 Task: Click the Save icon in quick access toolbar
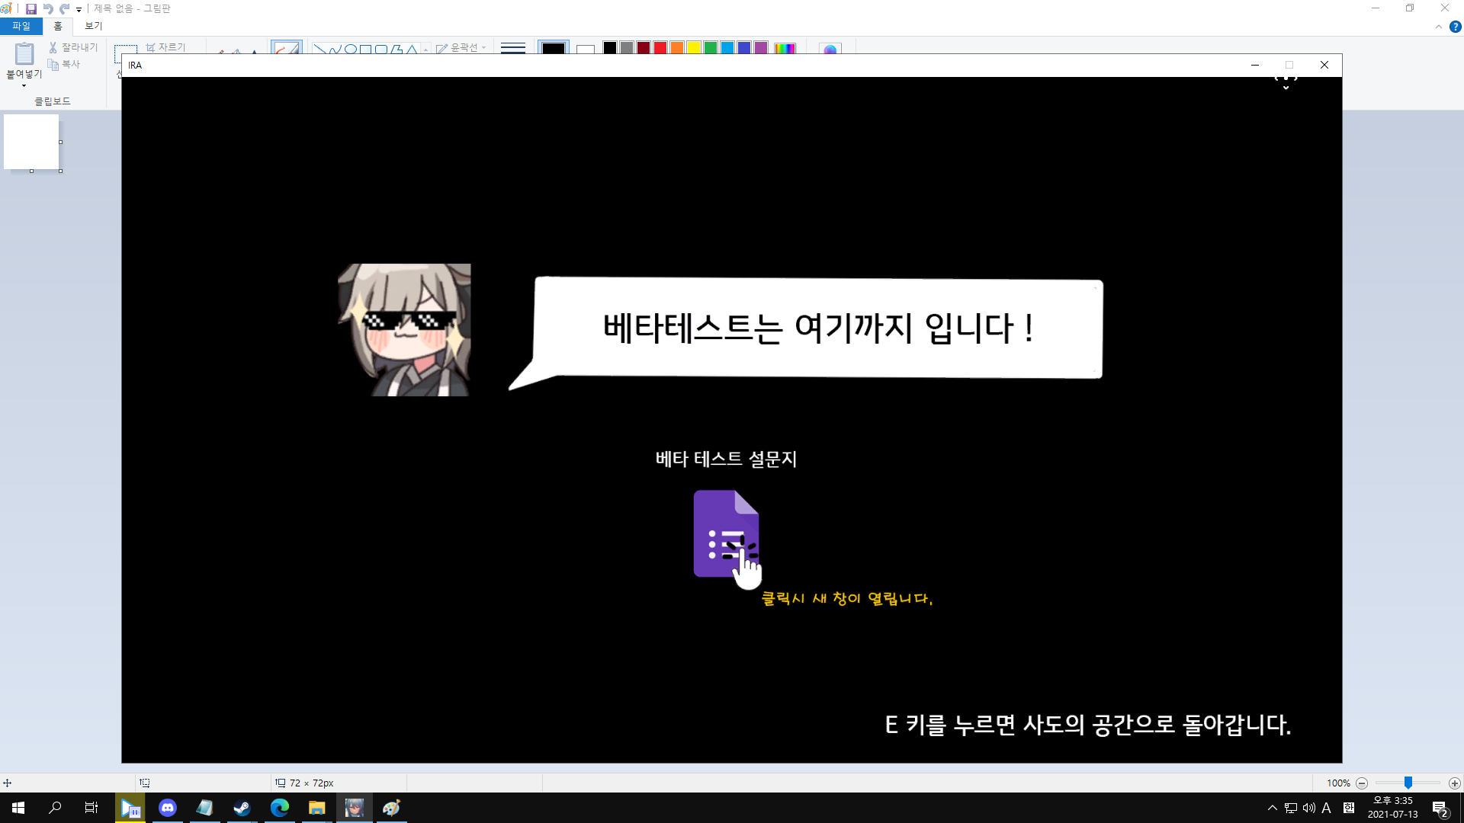(31, 9)
